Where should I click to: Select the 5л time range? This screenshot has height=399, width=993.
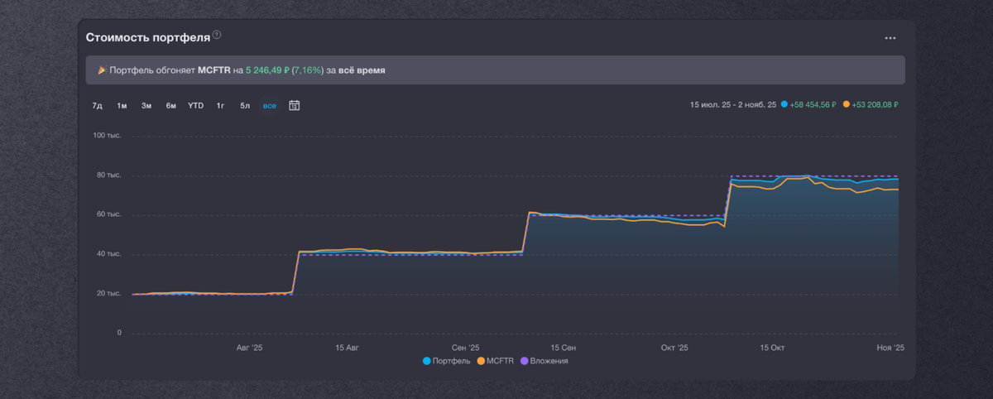(245, 106)
